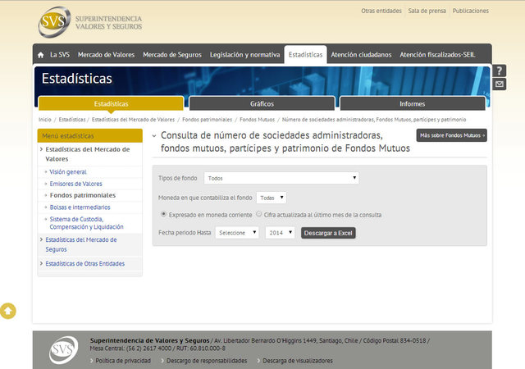Select Expresado en moneda corriente radio
Screen dimensions: 525x369
(x=163, y=214)
